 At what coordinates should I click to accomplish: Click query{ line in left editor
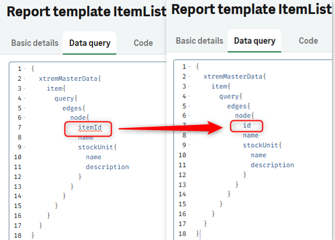click(66, 98)
